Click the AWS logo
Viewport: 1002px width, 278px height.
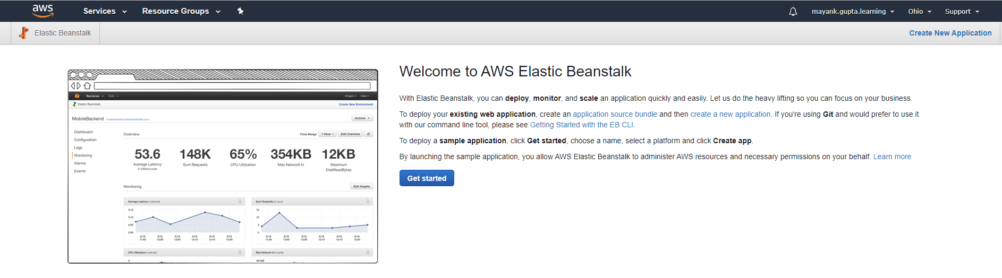click(x=43, y=11)
